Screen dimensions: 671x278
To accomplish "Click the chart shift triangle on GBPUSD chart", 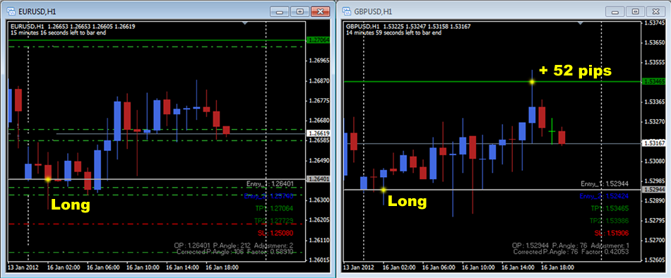I will tap(580, 23).
